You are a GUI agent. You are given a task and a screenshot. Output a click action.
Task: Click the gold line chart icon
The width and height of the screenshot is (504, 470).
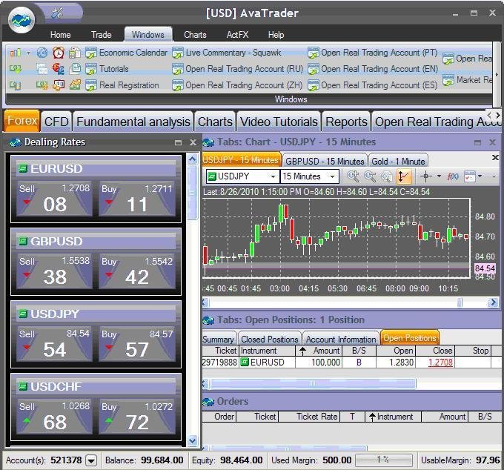[75, 85]
